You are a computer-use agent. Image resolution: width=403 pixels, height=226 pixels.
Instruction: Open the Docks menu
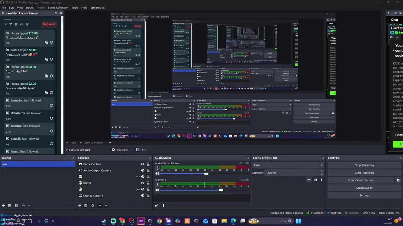pyautogui.click(x=30, y=8)
